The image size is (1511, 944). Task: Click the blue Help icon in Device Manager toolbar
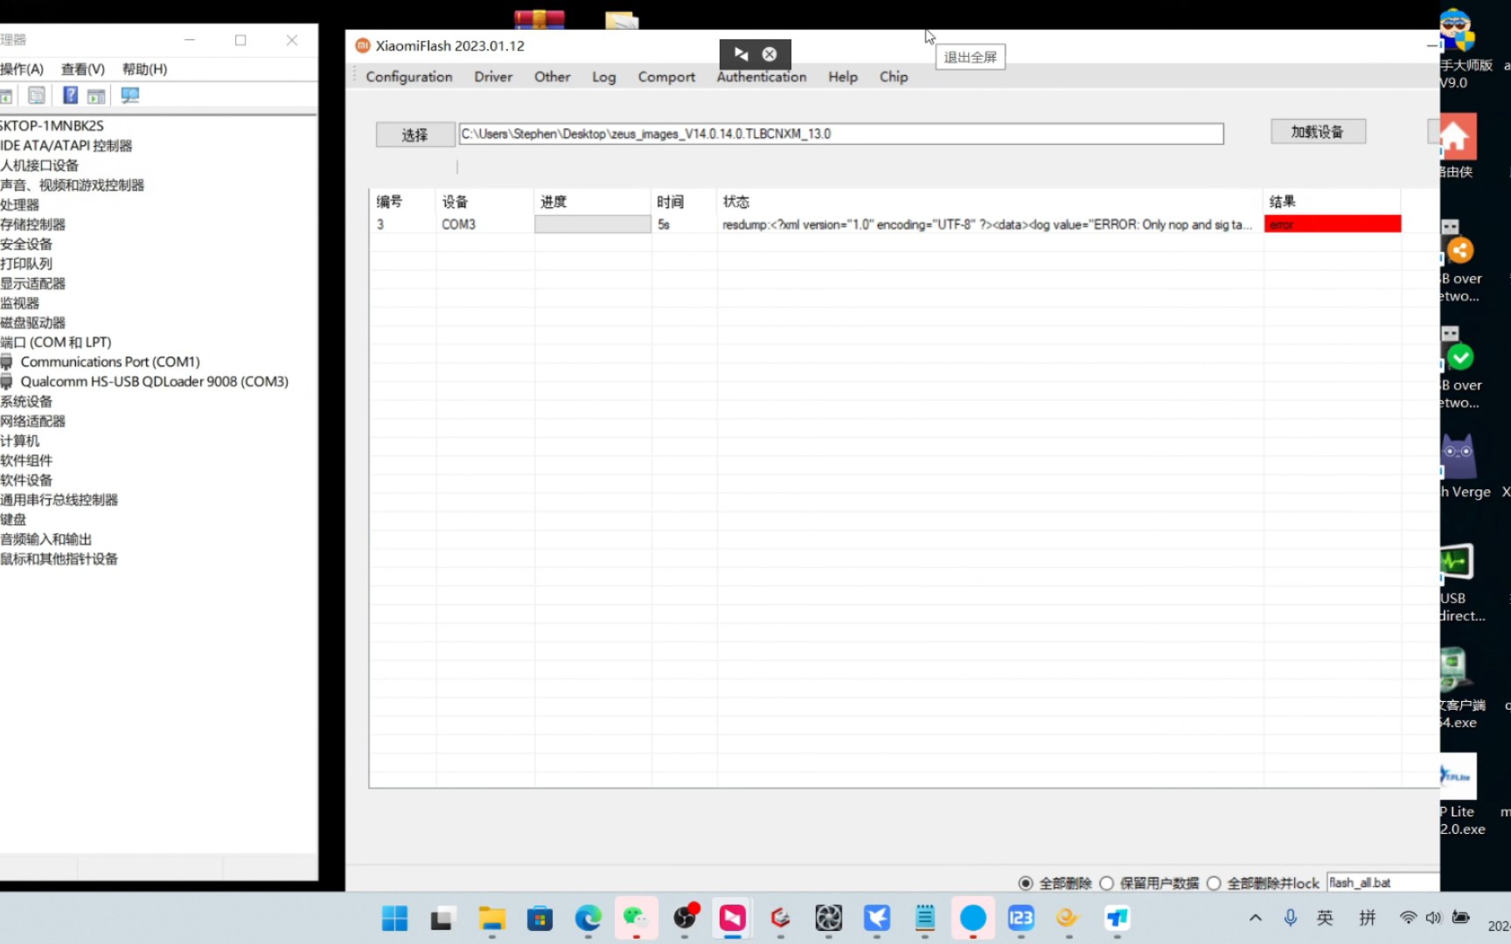[71, 95]
